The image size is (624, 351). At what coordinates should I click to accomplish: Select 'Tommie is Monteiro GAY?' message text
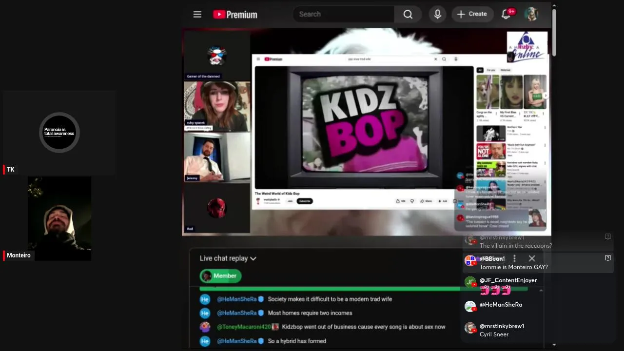514,267
